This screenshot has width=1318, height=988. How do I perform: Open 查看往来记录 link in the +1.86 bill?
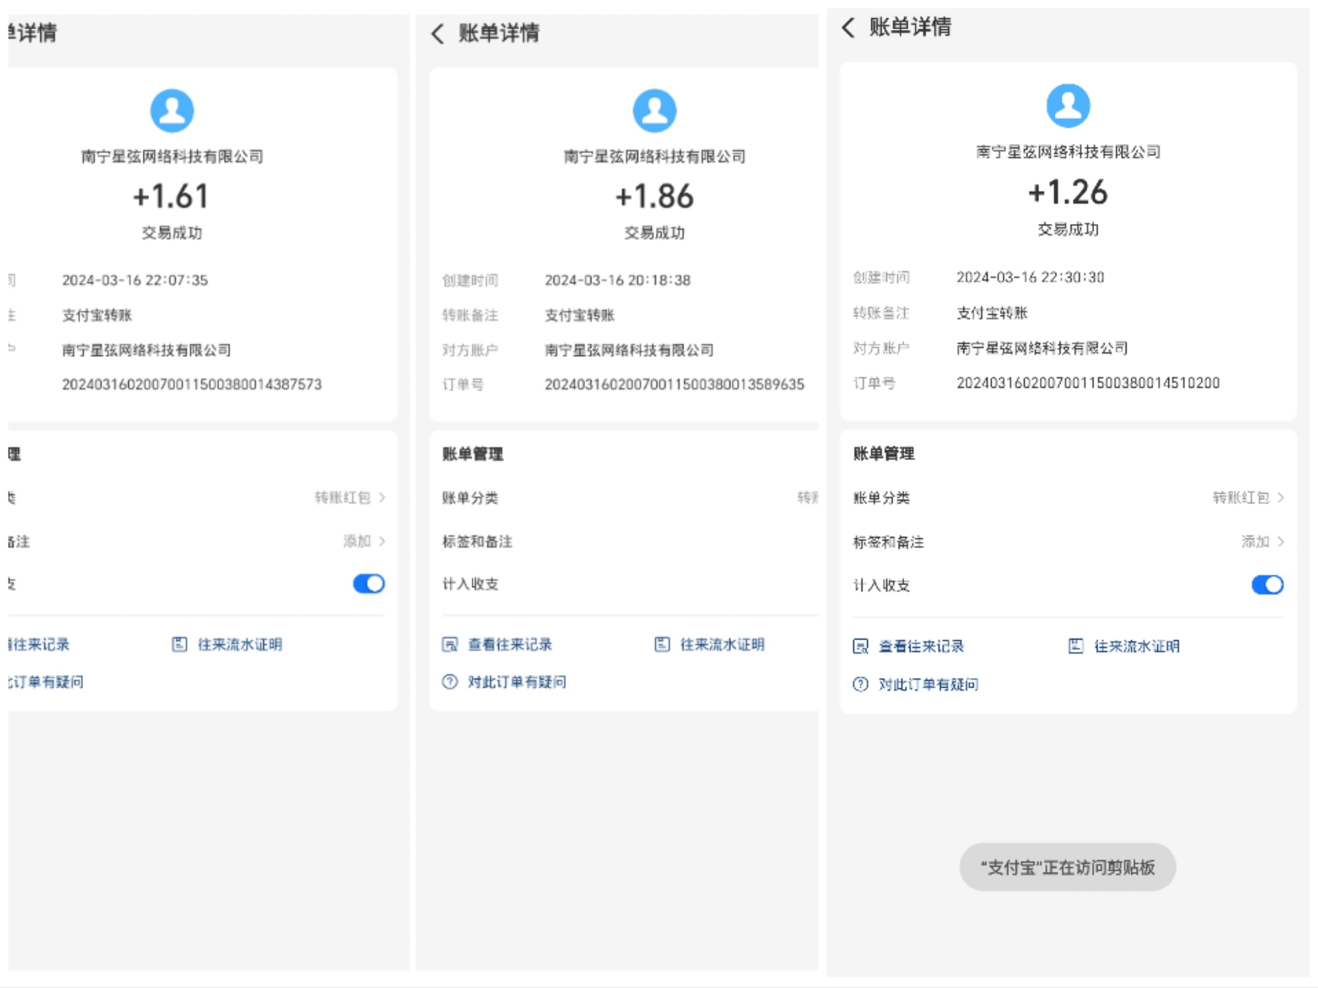(x=510, y=644)
